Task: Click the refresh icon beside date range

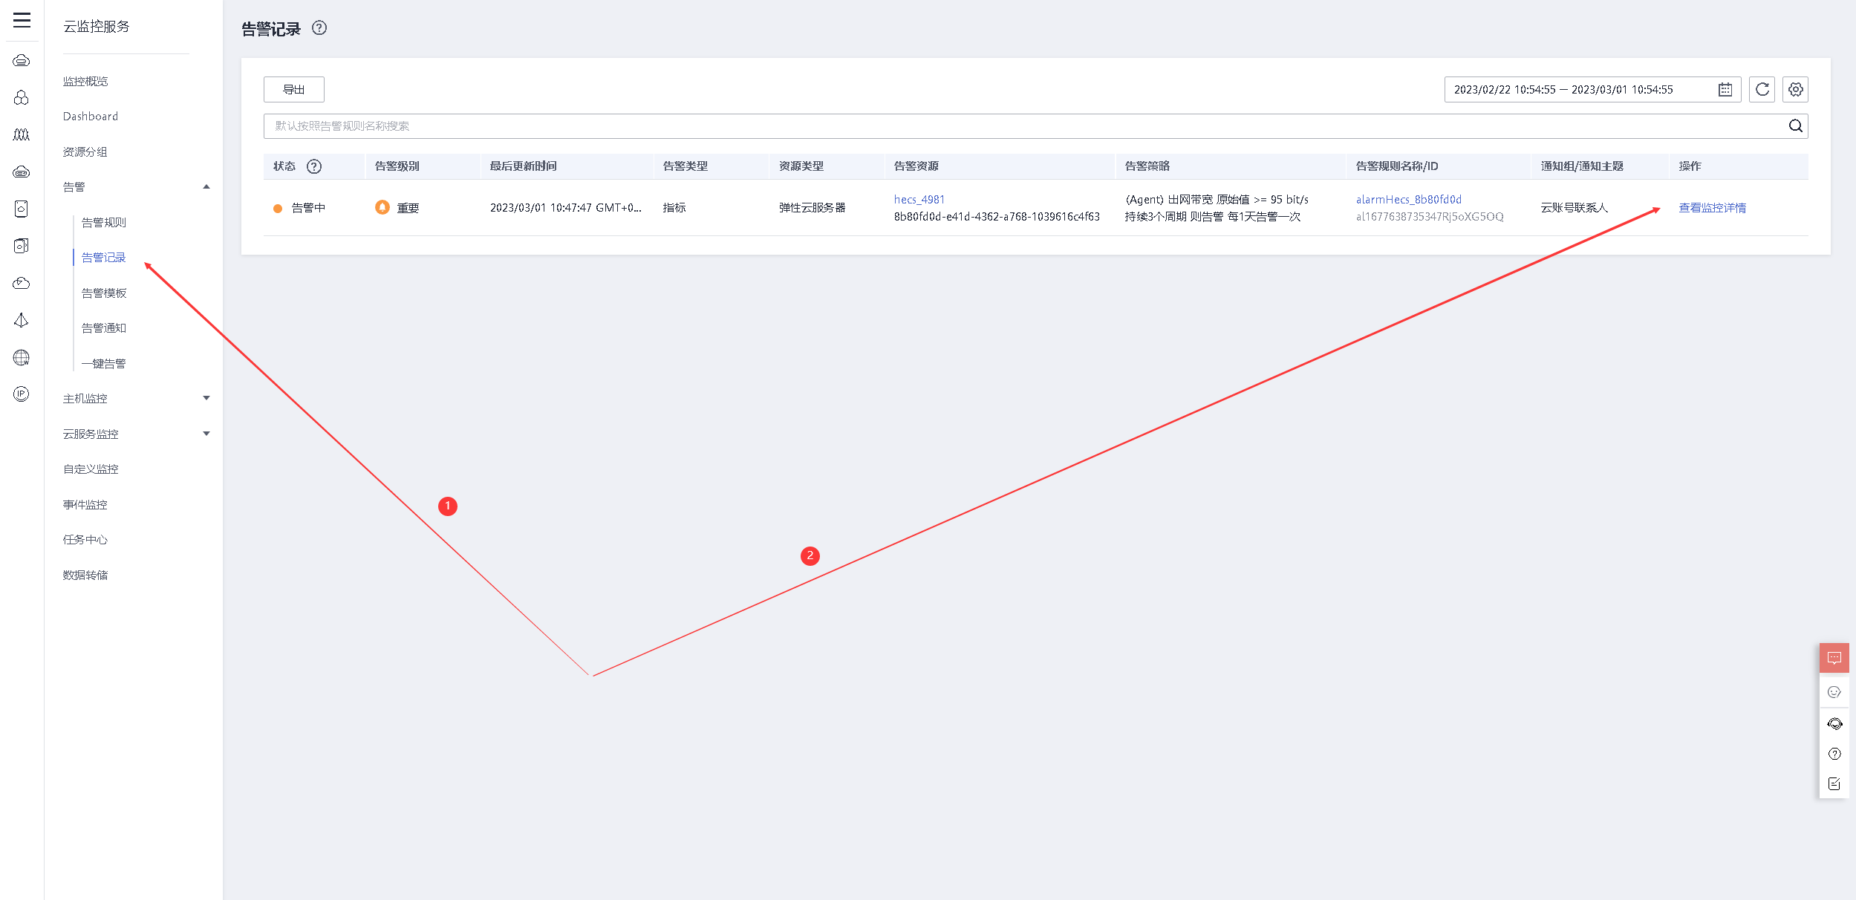Action: tap(1762, 90)
